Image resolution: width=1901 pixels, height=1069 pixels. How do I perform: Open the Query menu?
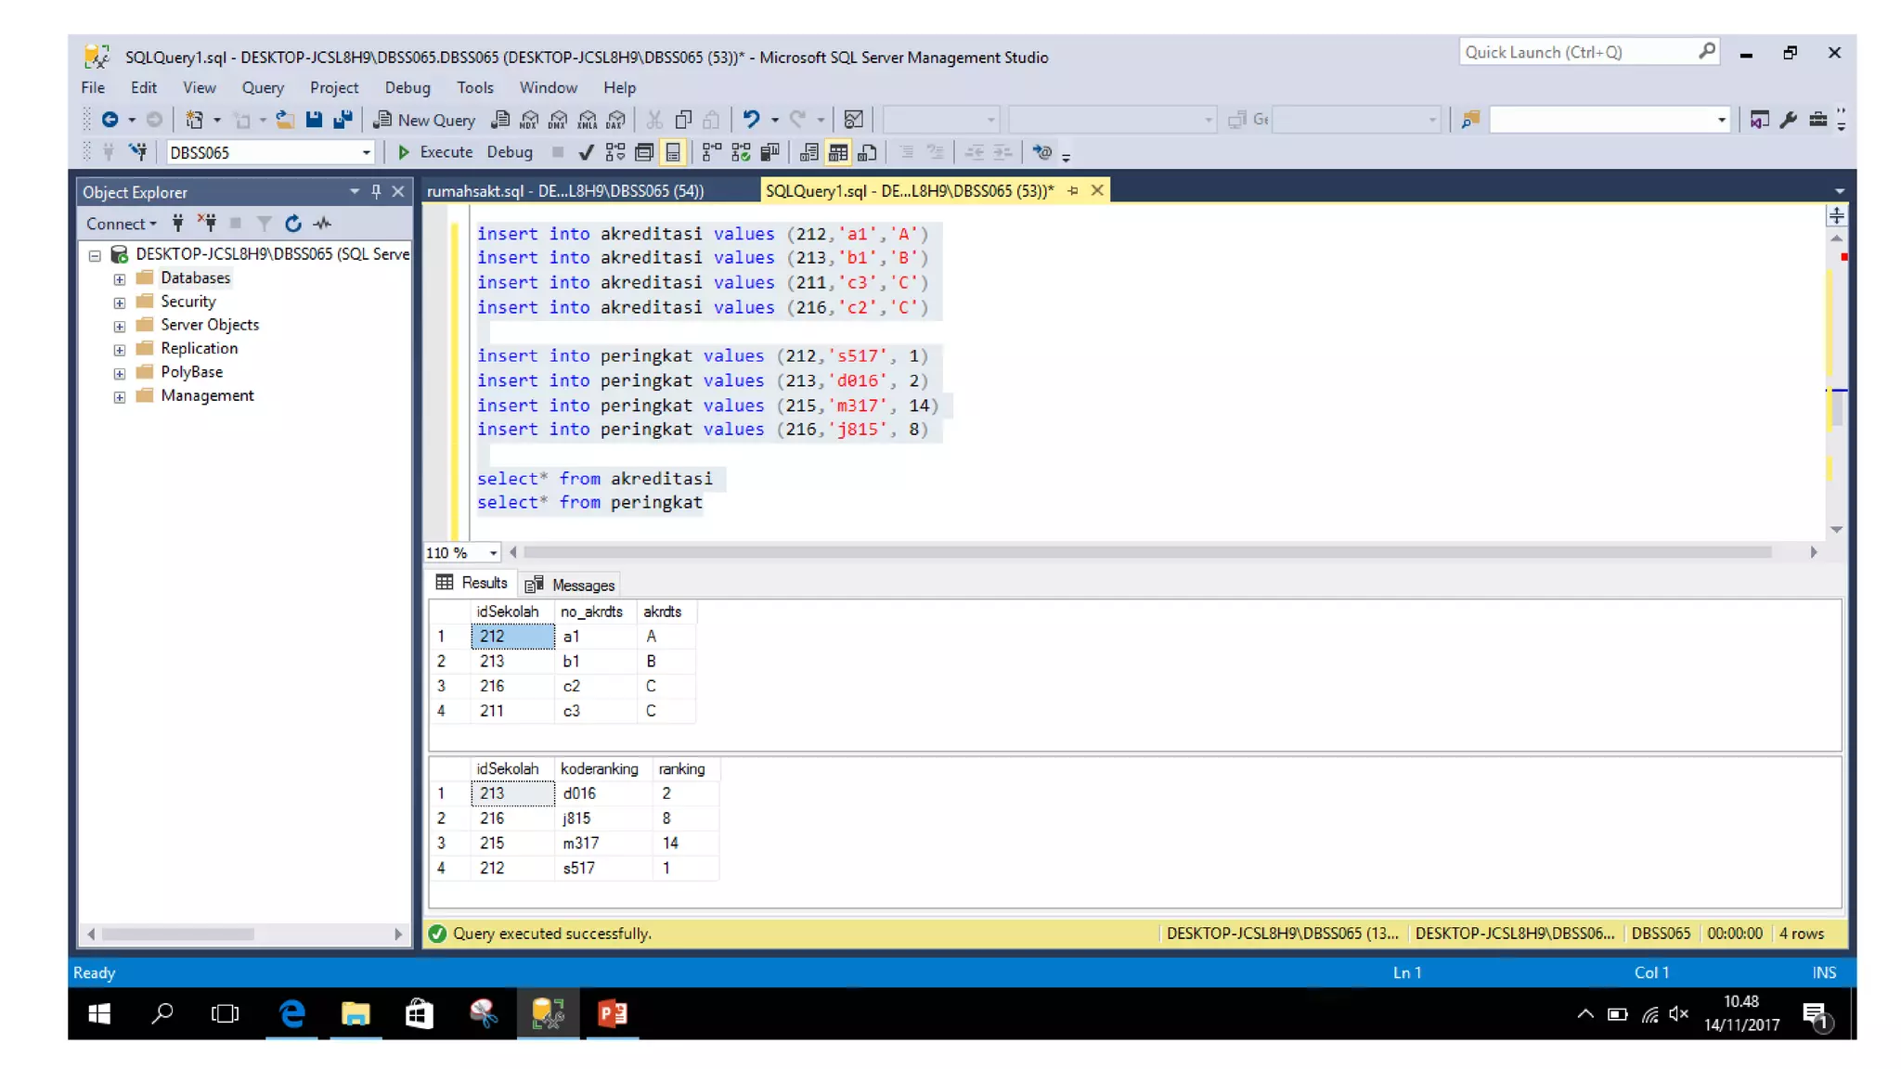(x=263, y=87)
